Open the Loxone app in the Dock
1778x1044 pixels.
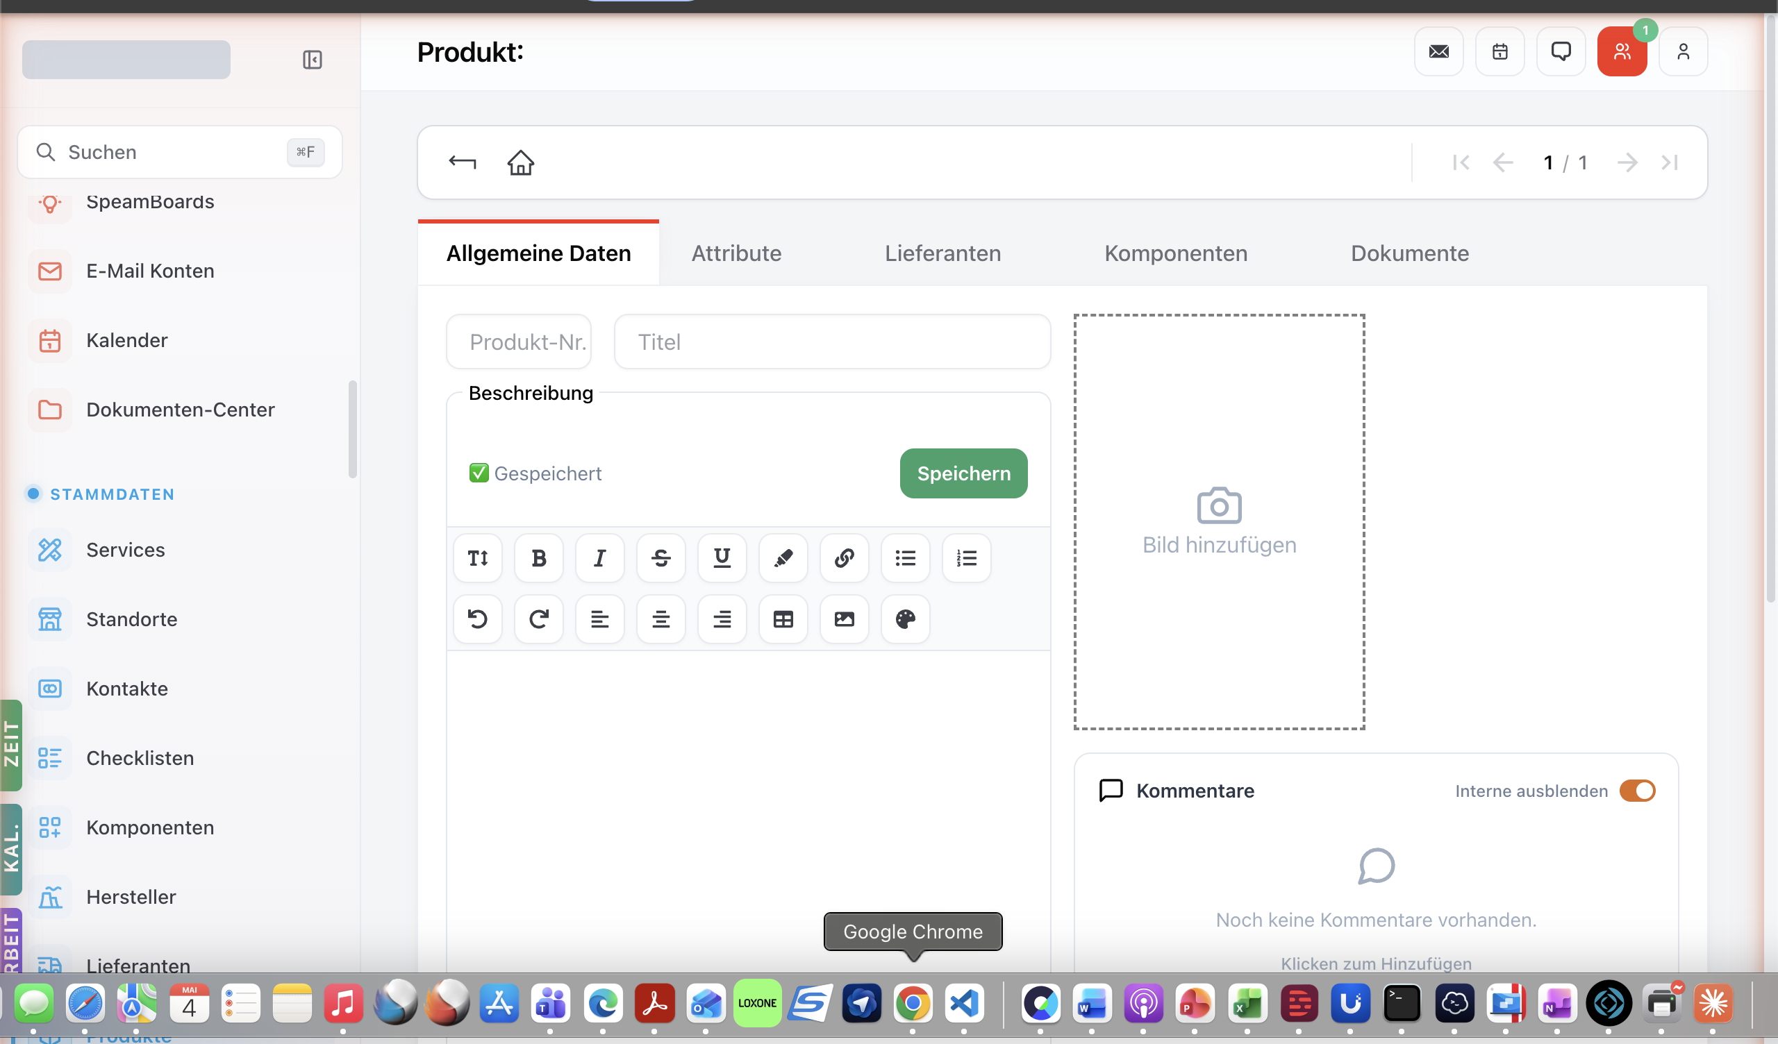pyautogui.click(x=757, y=1003)
